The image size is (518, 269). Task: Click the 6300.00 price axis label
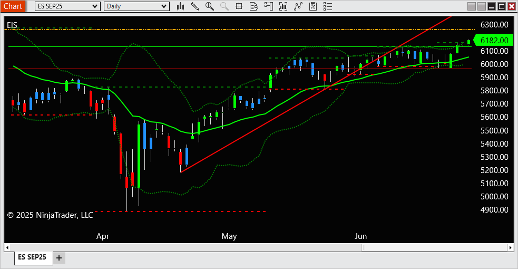(x=494, y=24)
